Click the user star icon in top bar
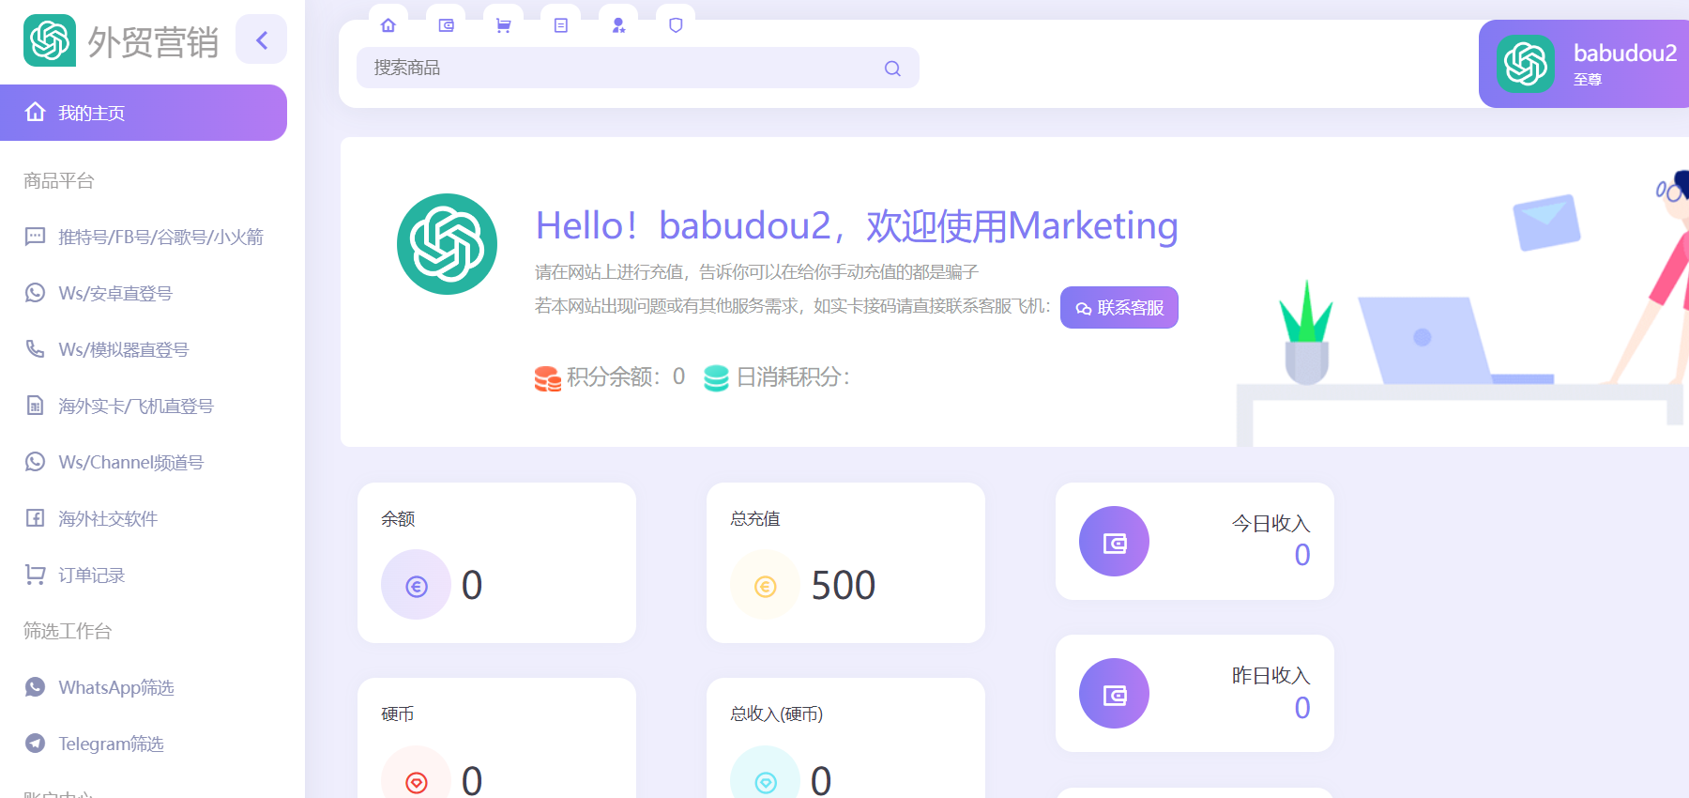Screen dimensions: 1689x798 pos(618,25)
